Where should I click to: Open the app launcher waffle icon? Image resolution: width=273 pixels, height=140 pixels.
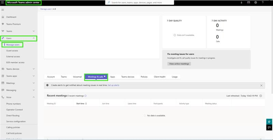(2, 2)
